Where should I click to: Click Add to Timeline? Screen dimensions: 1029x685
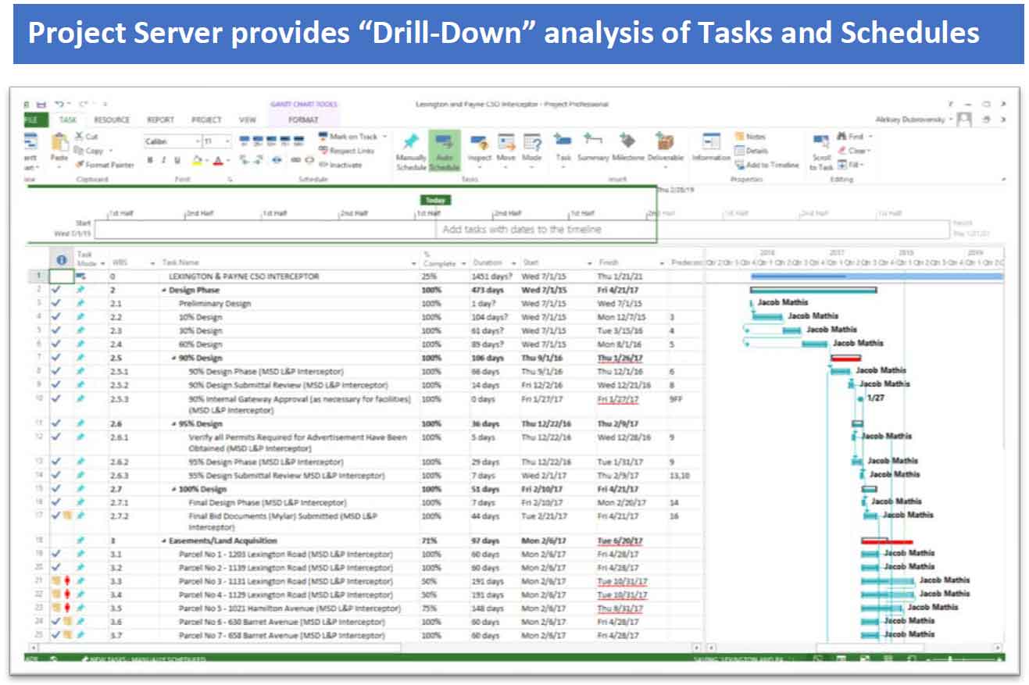coord(767,165)
